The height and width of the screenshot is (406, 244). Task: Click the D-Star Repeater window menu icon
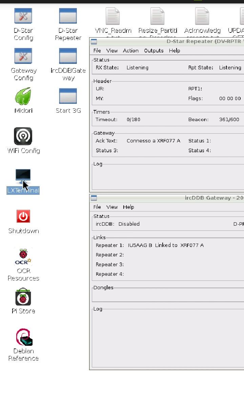94,42
